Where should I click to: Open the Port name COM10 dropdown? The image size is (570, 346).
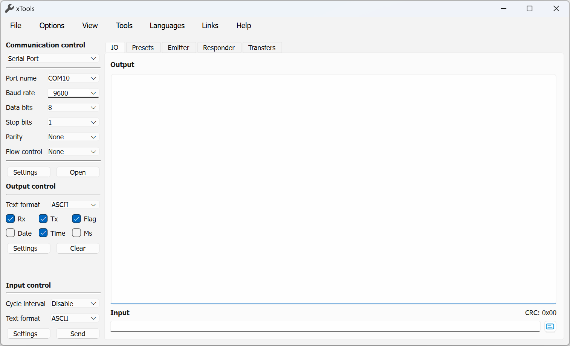[73, 78]
